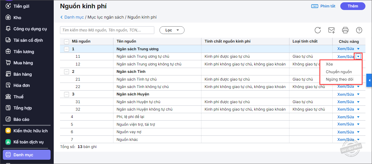
Task: Open the function dropdown for Nguồn khác
Action: point(358,140)
